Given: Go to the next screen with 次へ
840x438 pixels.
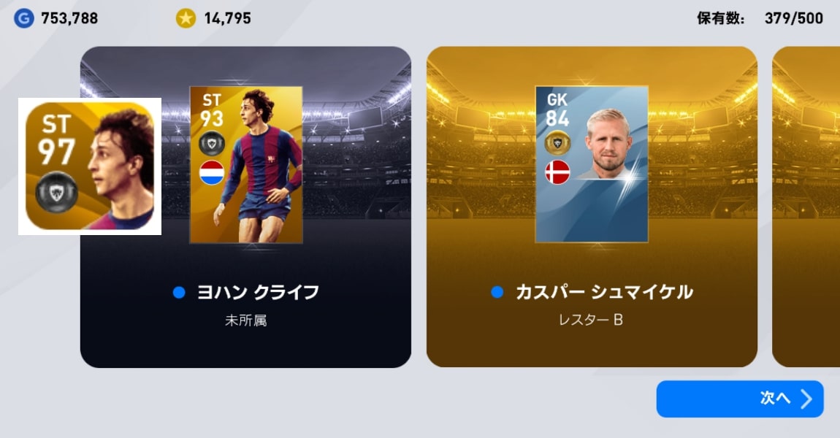Looking at the screenshot, I should [x=740, y=399].
